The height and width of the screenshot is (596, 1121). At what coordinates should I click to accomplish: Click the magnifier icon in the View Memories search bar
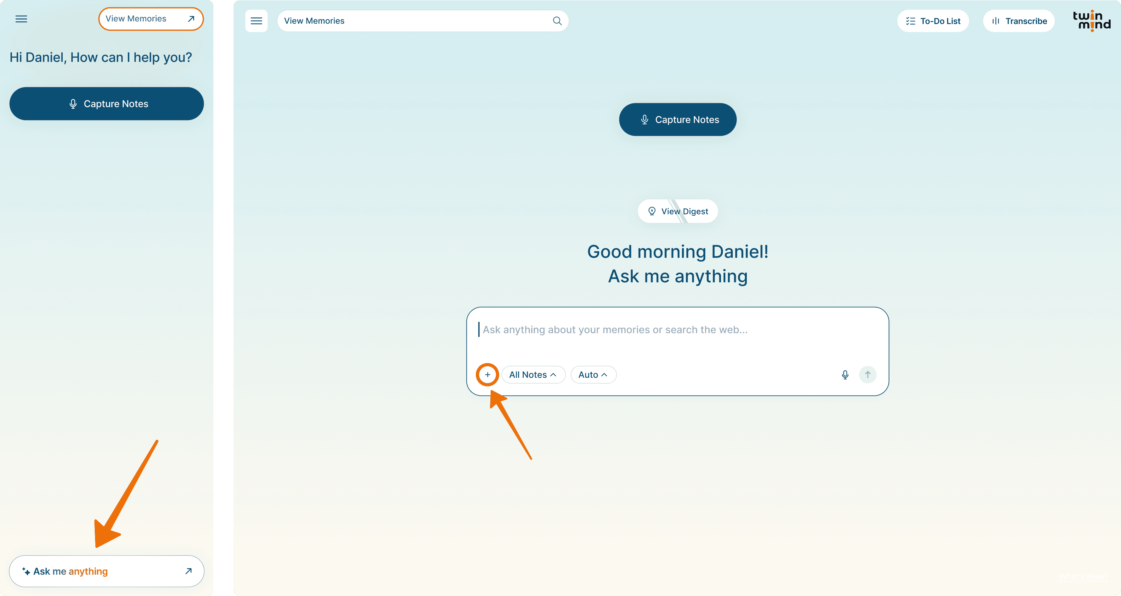557,21
